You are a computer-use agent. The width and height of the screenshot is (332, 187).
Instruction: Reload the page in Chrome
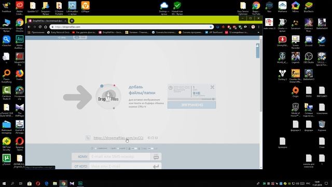(40, 27)
